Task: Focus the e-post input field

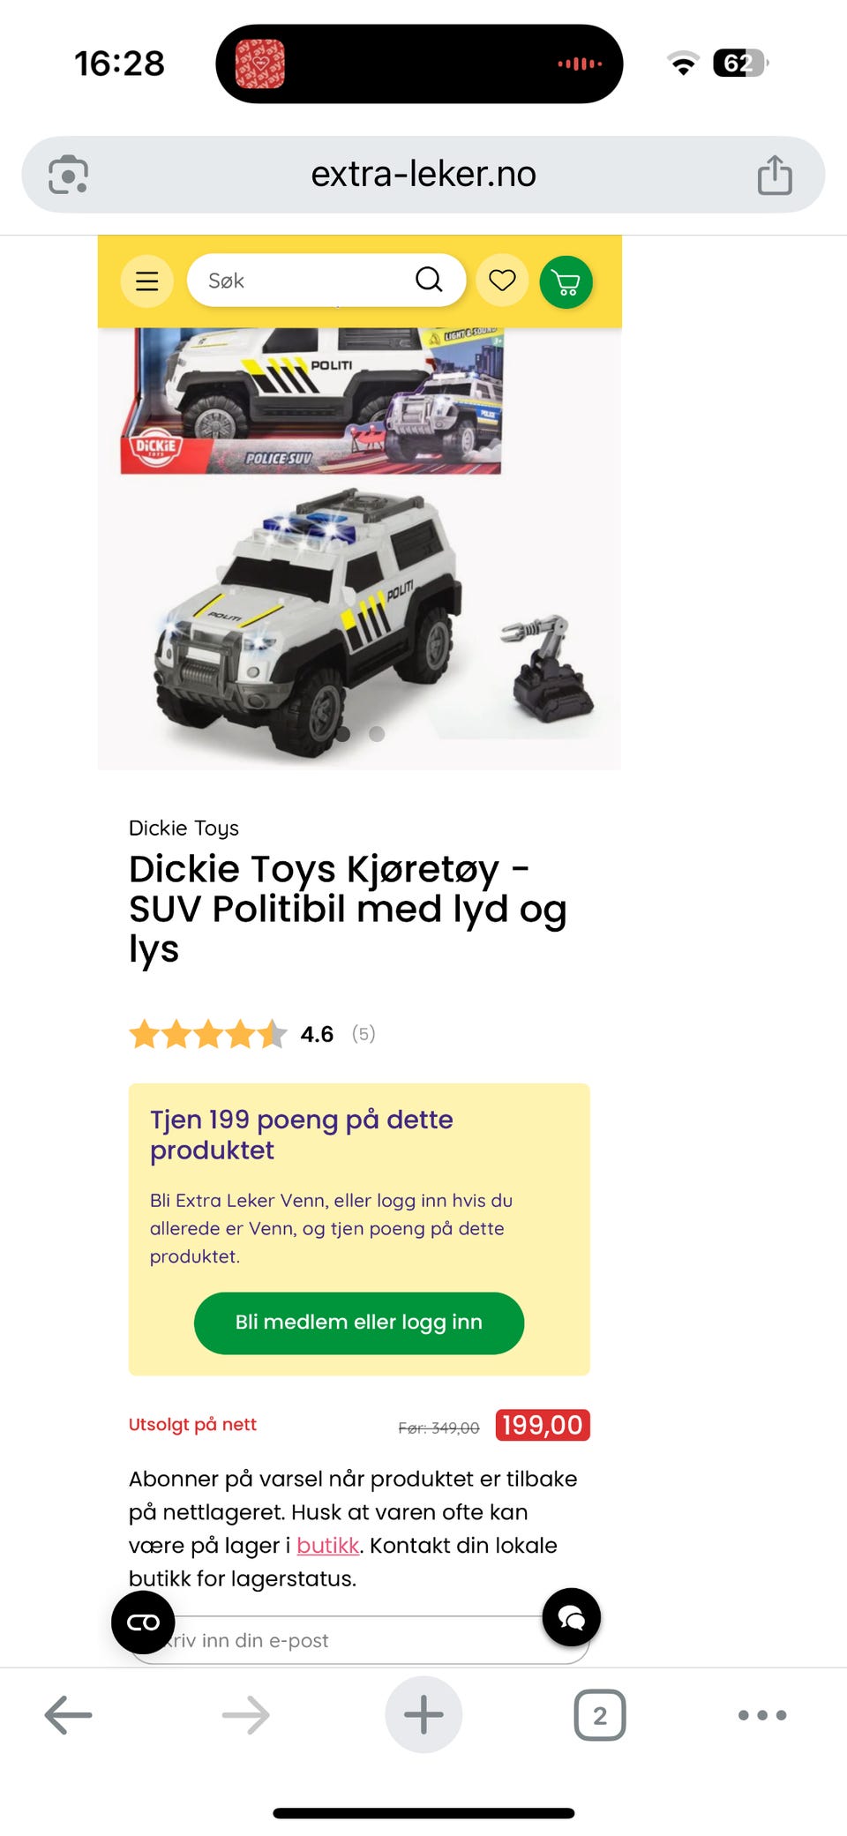Action: (359, 1640)
